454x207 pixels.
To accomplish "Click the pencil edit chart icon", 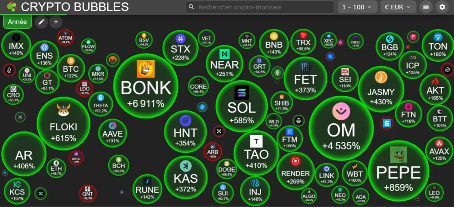I will [x=41, y=22].
